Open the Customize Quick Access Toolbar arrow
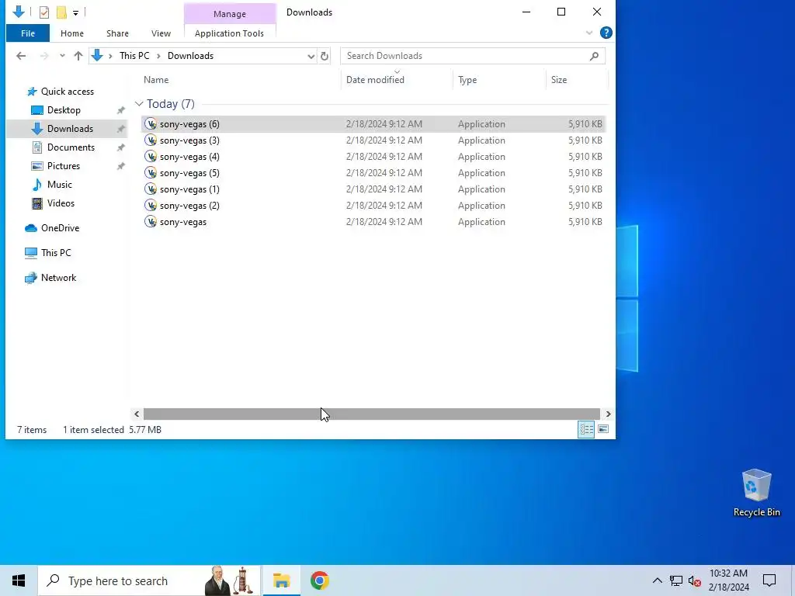The width and height of the screenshot is (795, 596). [75, 12]
